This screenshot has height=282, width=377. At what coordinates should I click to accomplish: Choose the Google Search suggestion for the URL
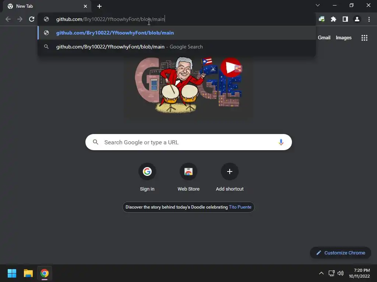pos(177,47)
